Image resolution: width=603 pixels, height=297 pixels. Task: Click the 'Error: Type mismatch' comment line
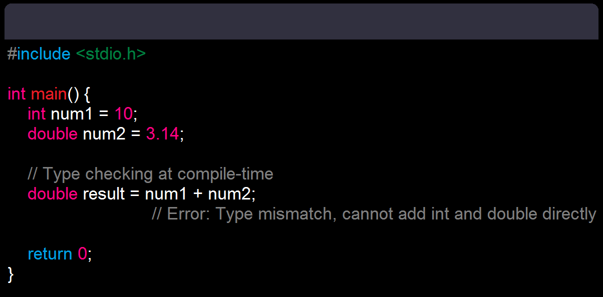(374, 214)
